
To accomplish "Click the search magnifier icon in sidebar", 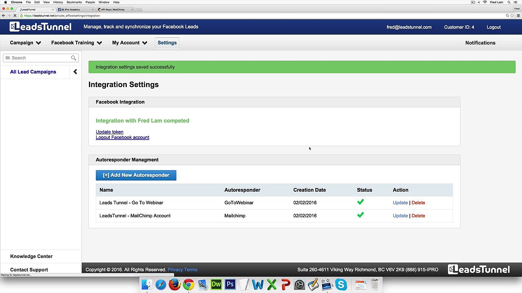I will tap(73, 58).
